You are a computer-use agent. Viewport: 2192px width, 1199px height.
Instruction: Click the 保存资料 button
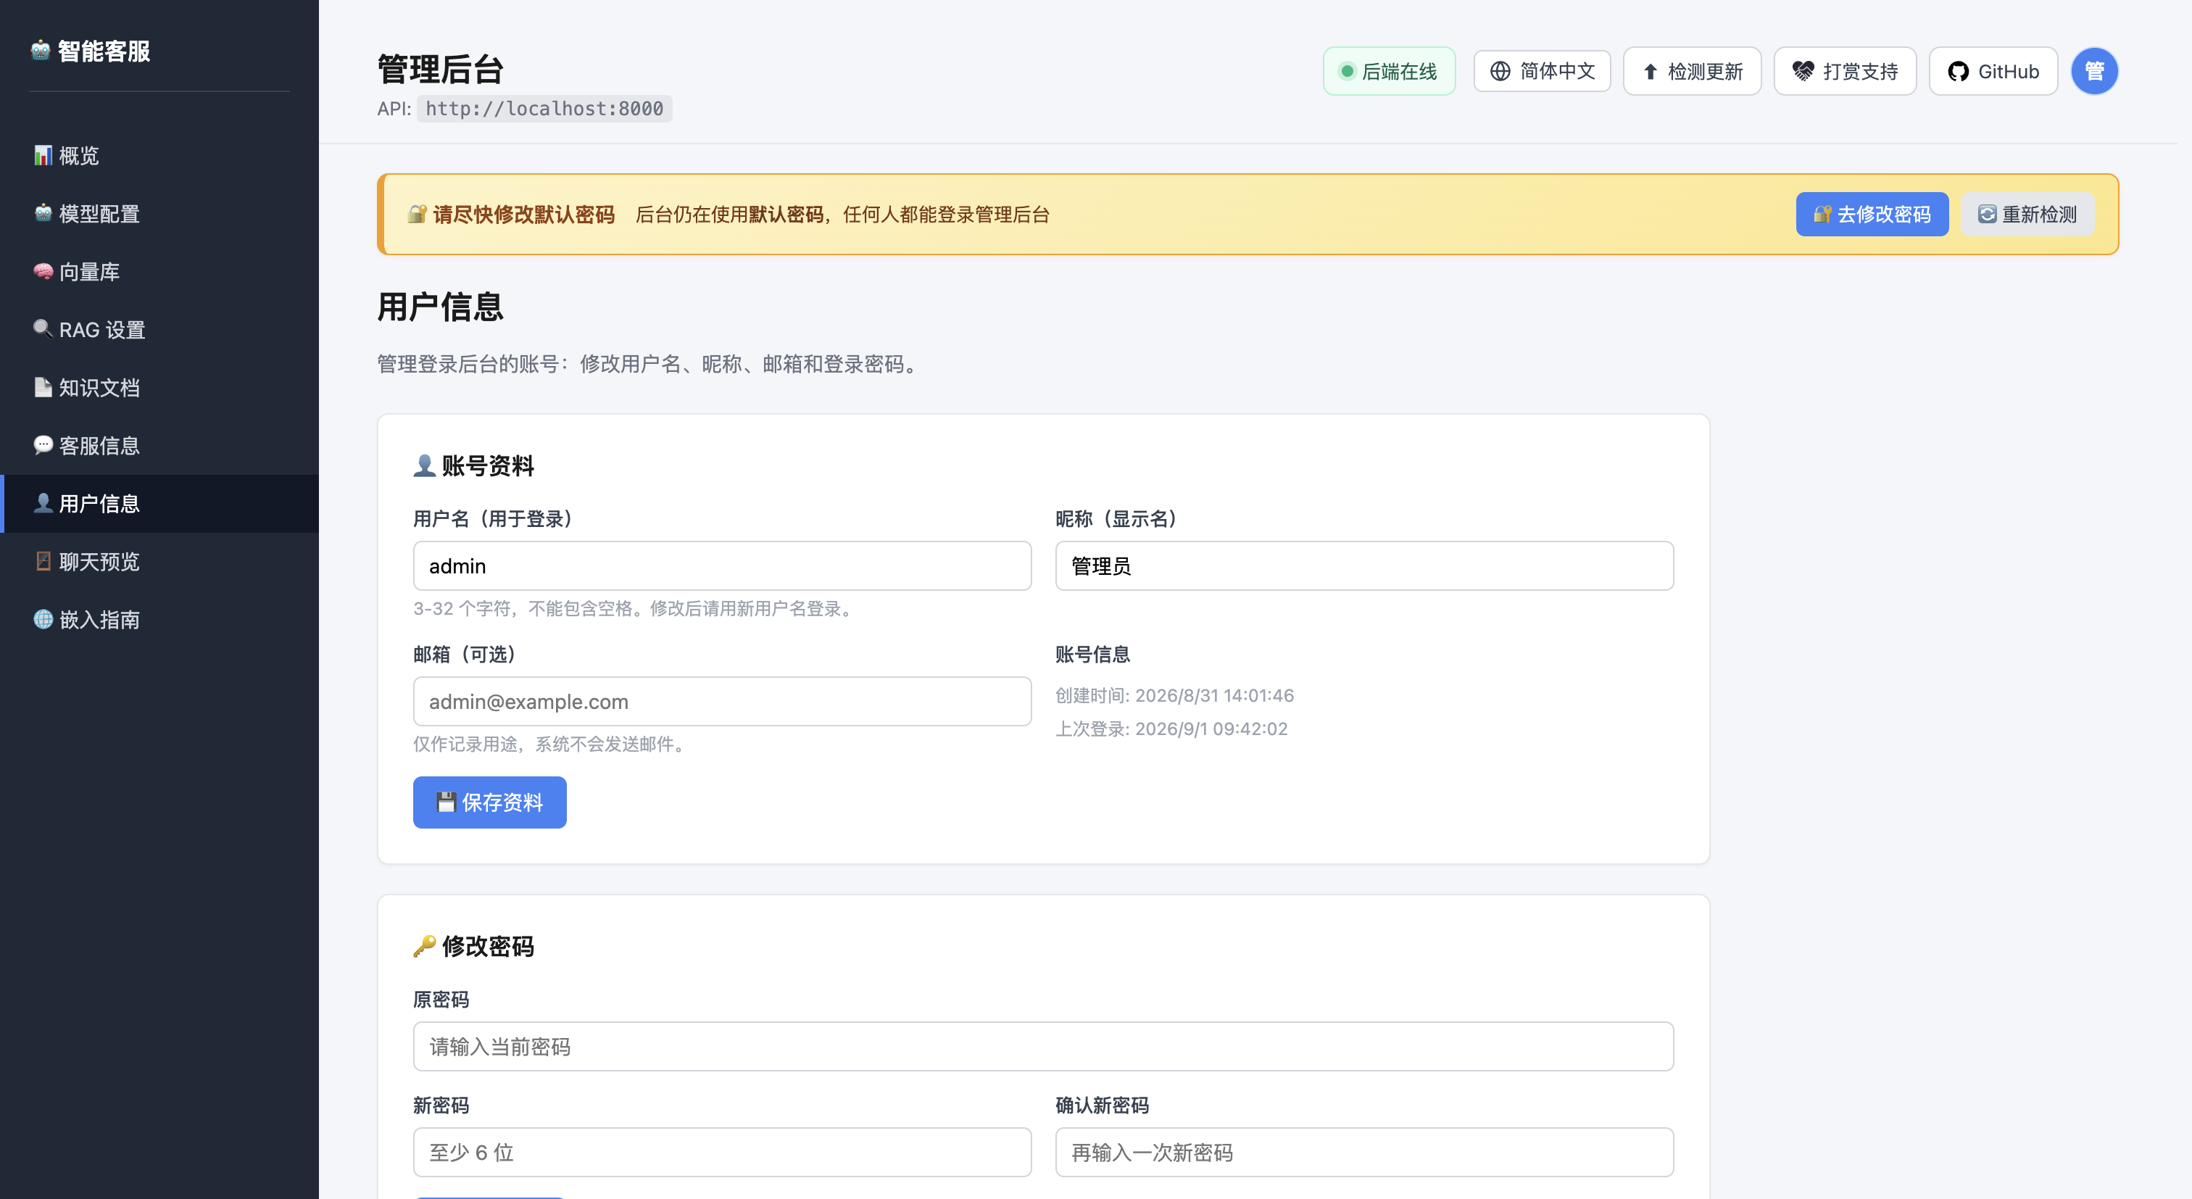[x=489, y=802]
